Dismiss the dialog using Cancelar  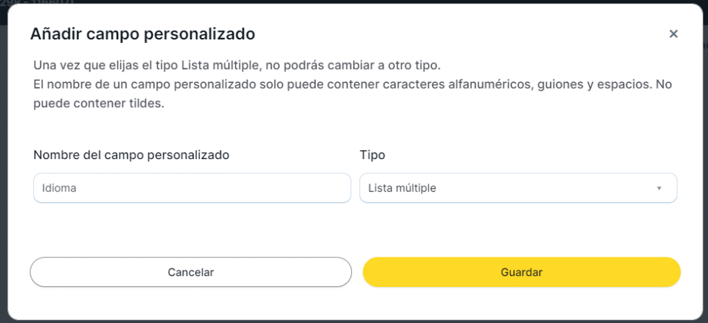pyautogui.click(x=191, y=273)
